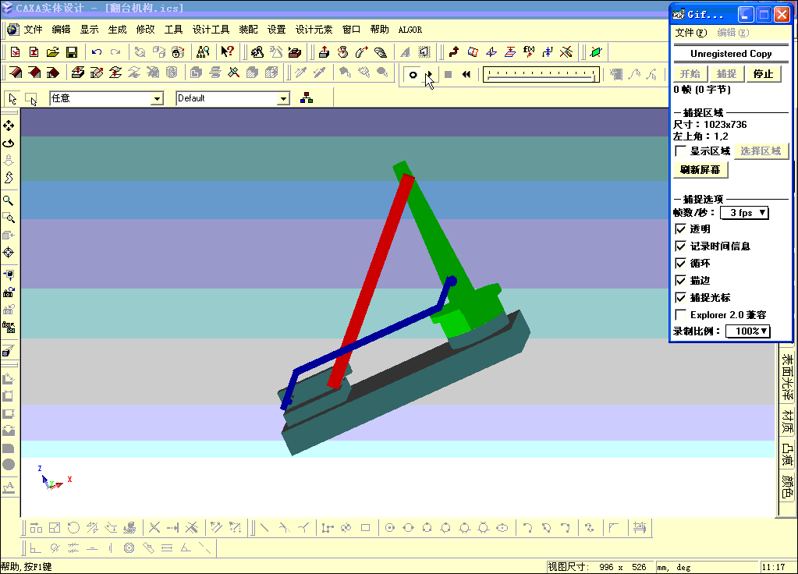Screen dimensions: 798x574
Task: Click the Open file icon
Action: click(52, 52)
